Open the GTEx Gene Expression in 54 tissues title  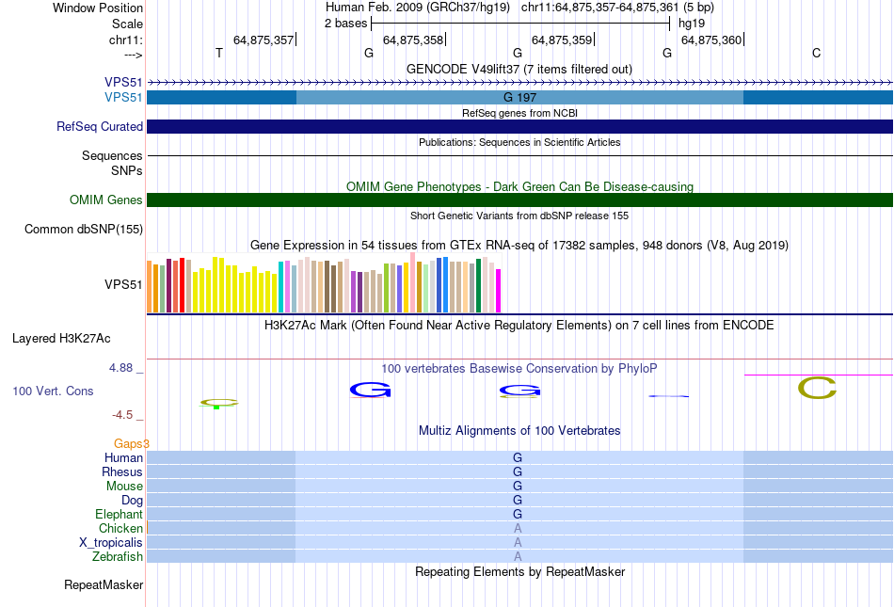point(519,245)
